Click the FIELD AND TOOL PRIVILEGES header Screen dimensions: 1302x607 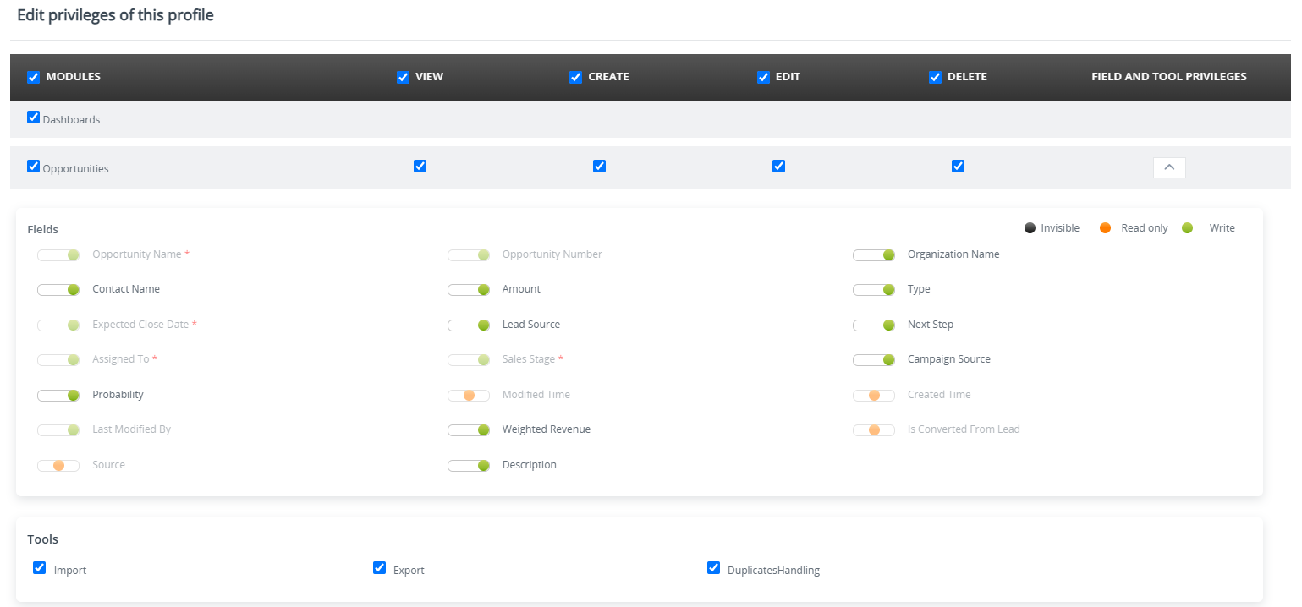coord(1169,76)
